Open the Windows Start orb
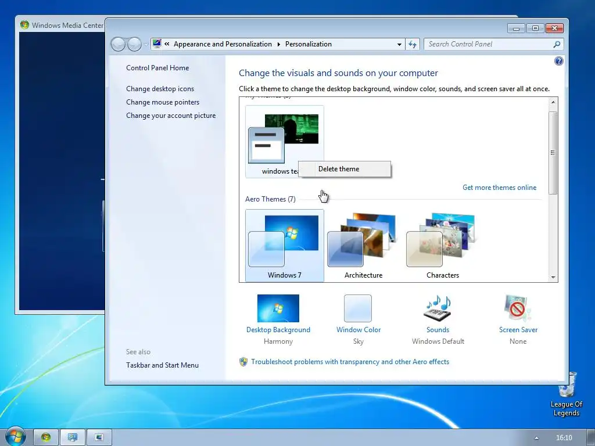This screenshot has height=446, width=595. (x=15, y=437)
